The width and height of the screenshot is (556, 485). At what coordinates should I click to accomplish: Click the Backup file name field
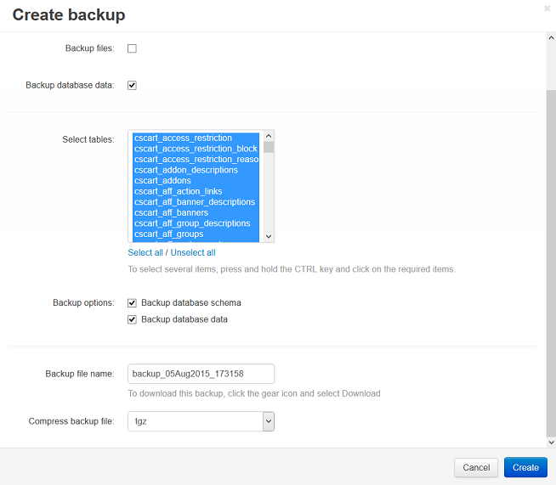pyautogui.click(x=201, y=374)
